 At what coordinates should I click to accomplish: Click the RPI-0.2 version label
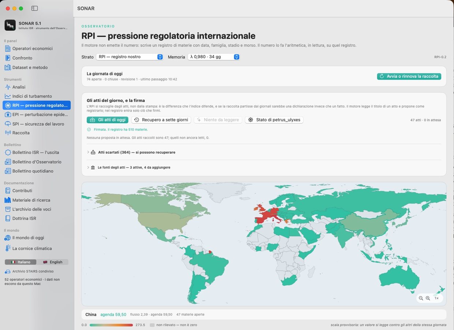pyautogui.click(x=440, y=57)
